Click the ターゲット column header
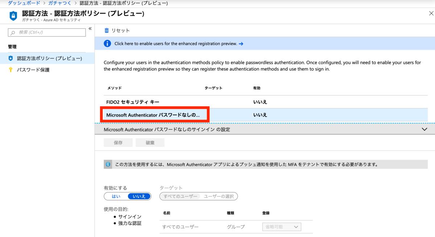The width and height of the screenshot is (435, 237). 214,88
